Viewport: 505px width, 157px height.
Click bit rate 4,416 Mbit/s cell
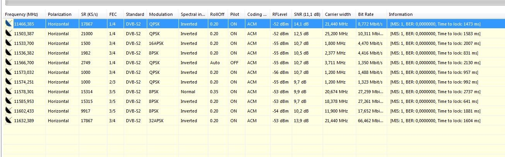point(370,53)
